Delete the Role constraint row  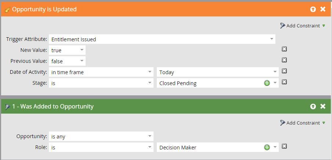(x=284, y=146)
